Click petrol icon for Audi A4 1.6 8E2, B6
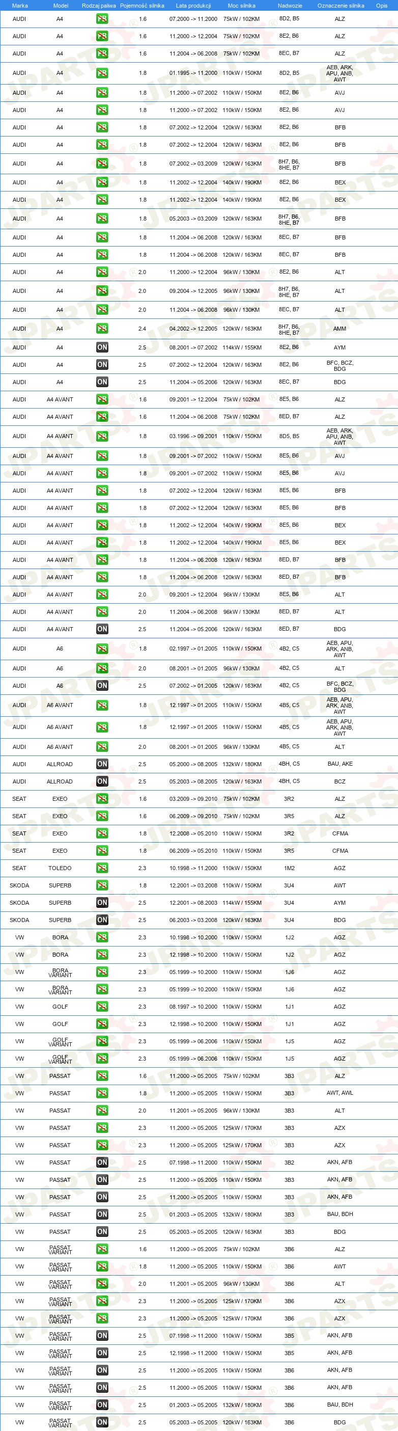Image resolution: width=398 pixels, height=1431 pixels. [102, 36]
